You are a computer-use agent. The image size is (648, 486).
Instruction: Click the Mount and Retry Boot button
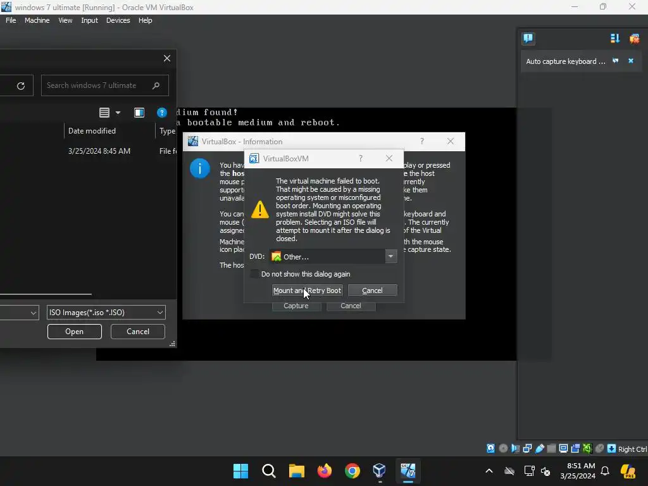coord(307,290)
